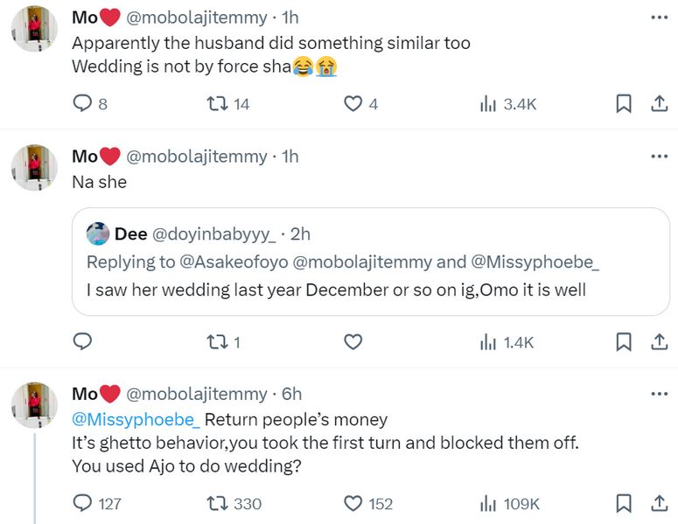Share the 'Apparently the husband' tweet
The image size is (678, 524).
tap(658, 104)
